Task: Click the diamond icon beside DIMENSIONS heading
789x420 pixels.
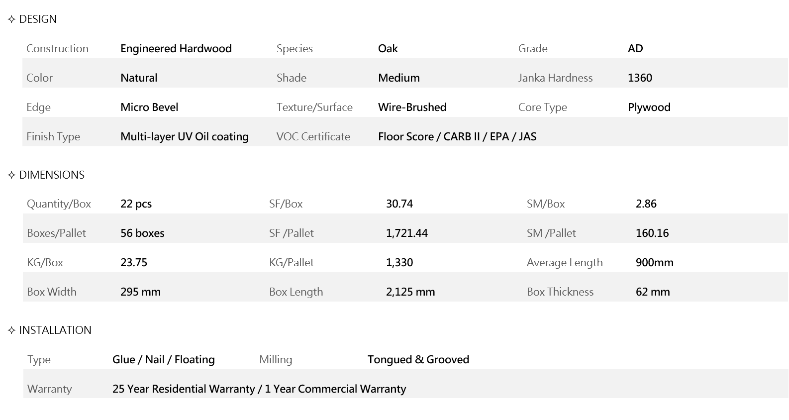Action: (12, 175)
